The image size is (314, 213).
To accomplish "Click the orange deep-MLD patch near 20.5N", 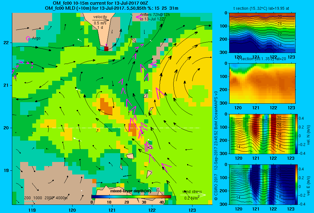I will 106,106.
